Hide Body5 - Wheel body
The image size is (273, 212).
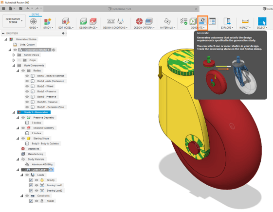(x=27, y=86)
